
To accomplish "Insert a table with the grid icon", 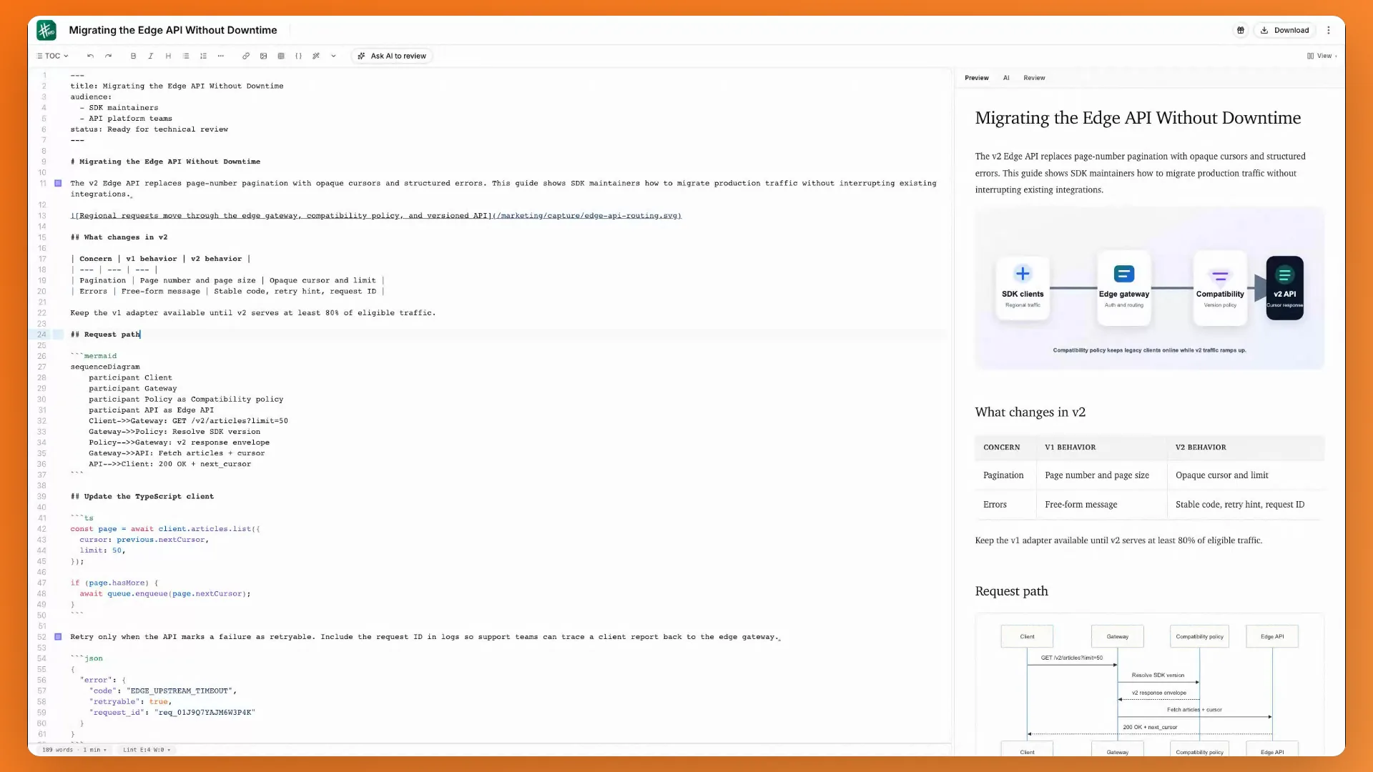I will point(281,56).
